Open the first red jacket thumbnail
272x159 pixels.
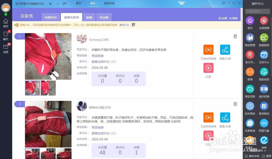click(x=32, y=88)
